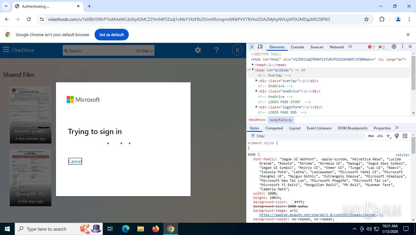Select the html#html breadcrumb

coord(257,120)
